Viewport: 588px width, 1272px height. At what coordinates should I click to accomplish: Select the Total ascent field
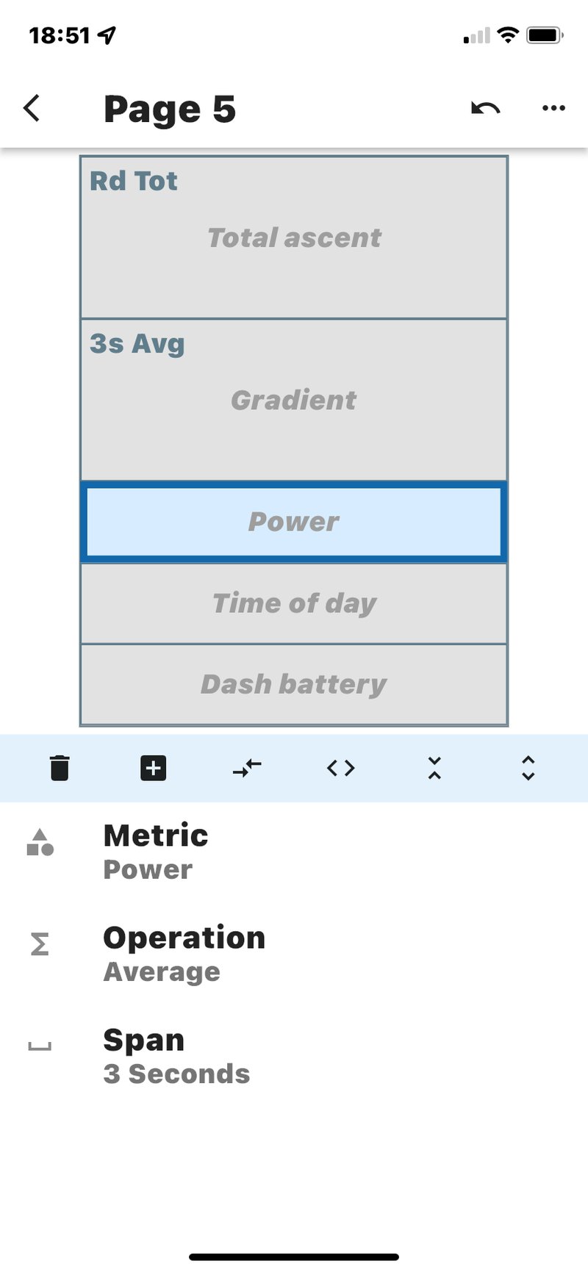294,237
